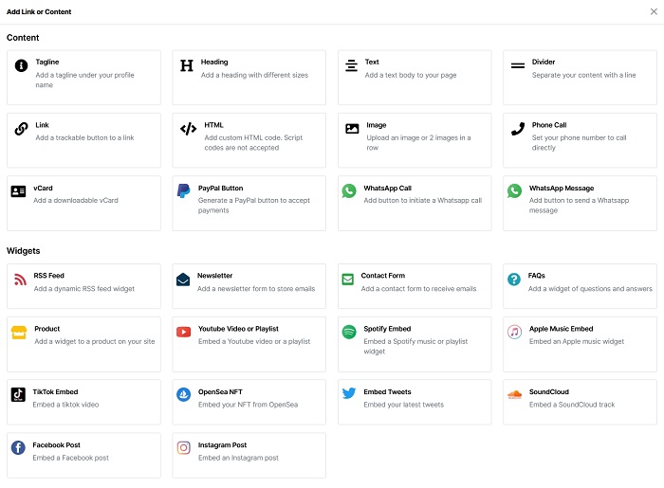Click the Twitter bird icon
The image size is (664, 488).
tap(349, 393)
